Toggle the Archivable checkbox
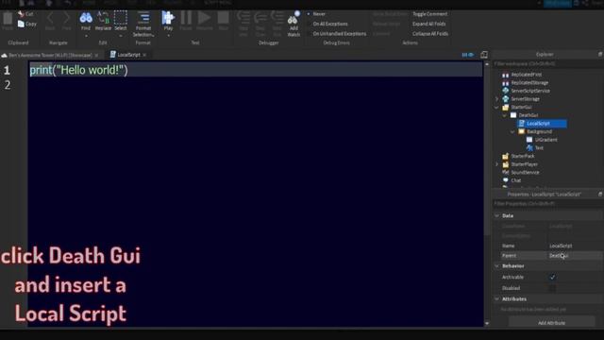The width and height of the screenshot is (604, 340). pyautogui.click(x=552, y=277)
